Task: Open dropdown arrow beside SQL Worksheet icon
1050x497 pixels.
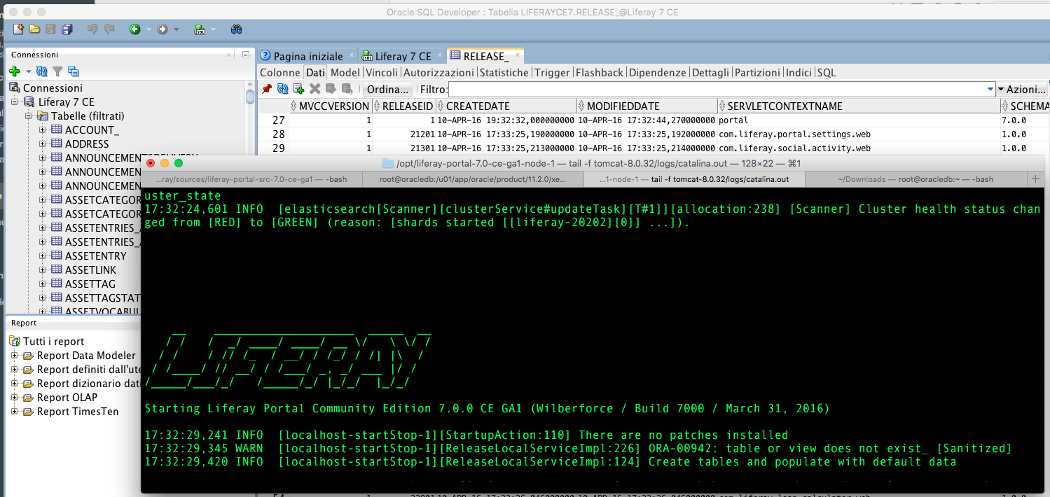Action: (x=214, y=29)
